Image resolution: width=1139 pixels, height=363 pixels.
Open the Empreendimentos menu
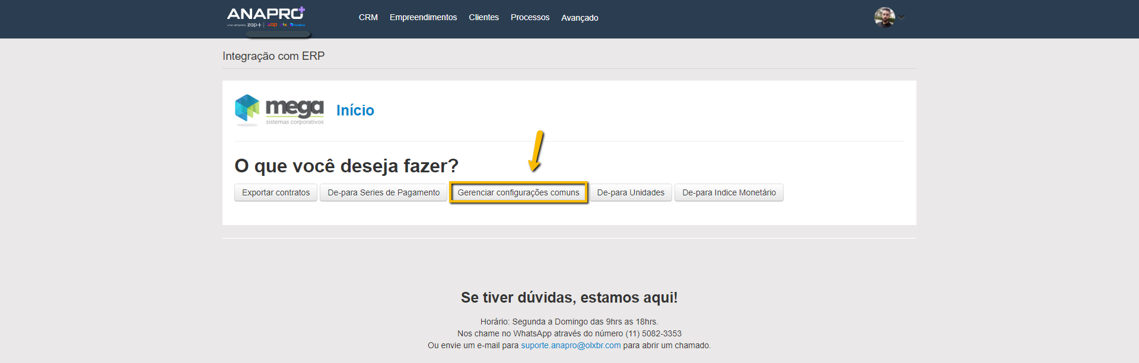point(423,18)
